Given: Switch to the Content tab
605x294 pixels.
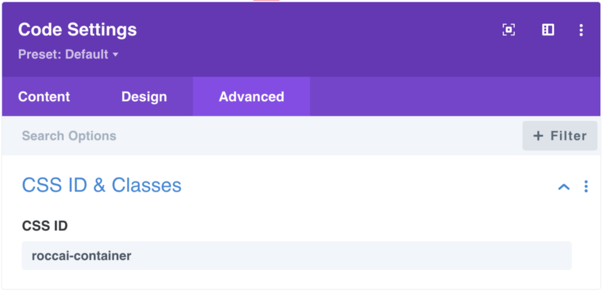Looking at the screenshot, I should (x=44, y=97).
